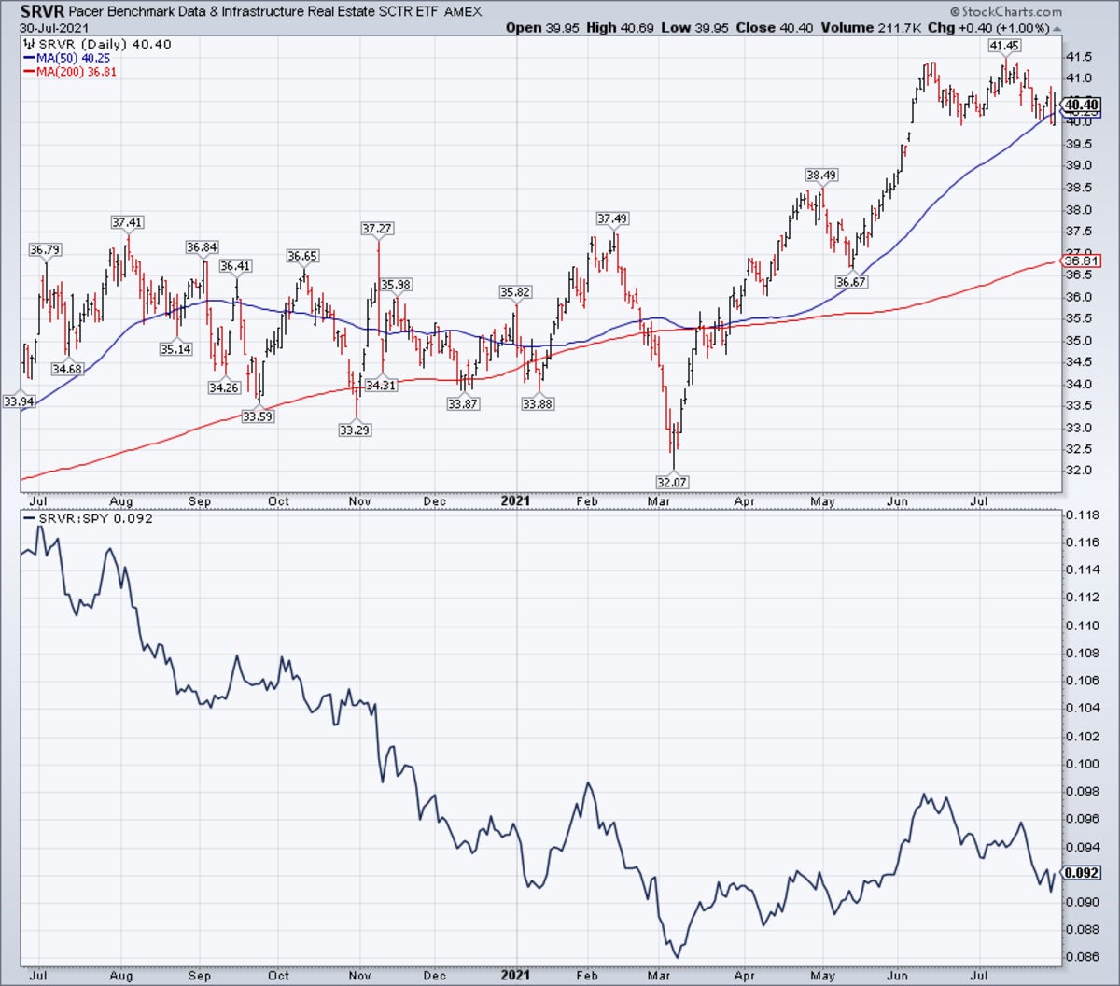Click the 35.98 price label
1120x986 pixels.
[396, 284]
